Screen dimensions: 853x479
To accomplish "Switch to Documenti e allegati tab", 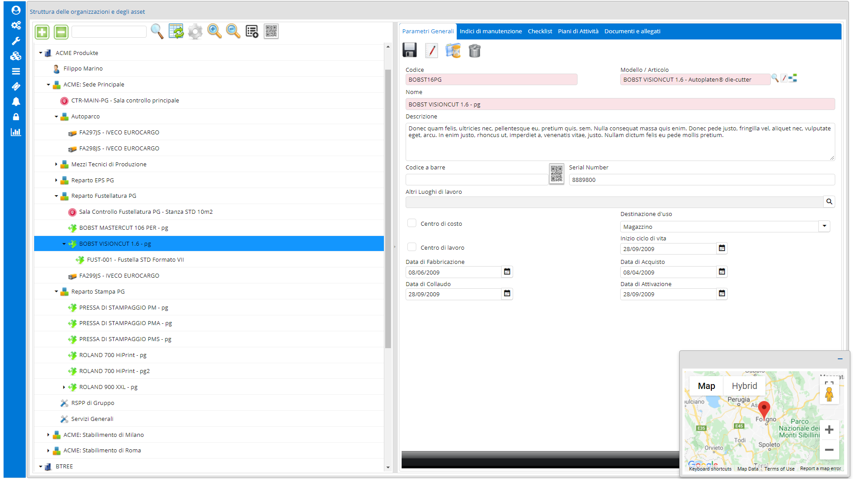I will [632, 31].
